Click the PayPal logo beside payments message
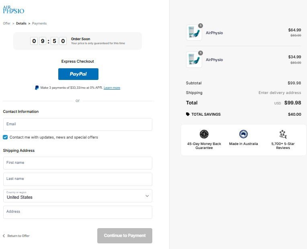This screenshot has height=249, width=307. tap(37, 88)
